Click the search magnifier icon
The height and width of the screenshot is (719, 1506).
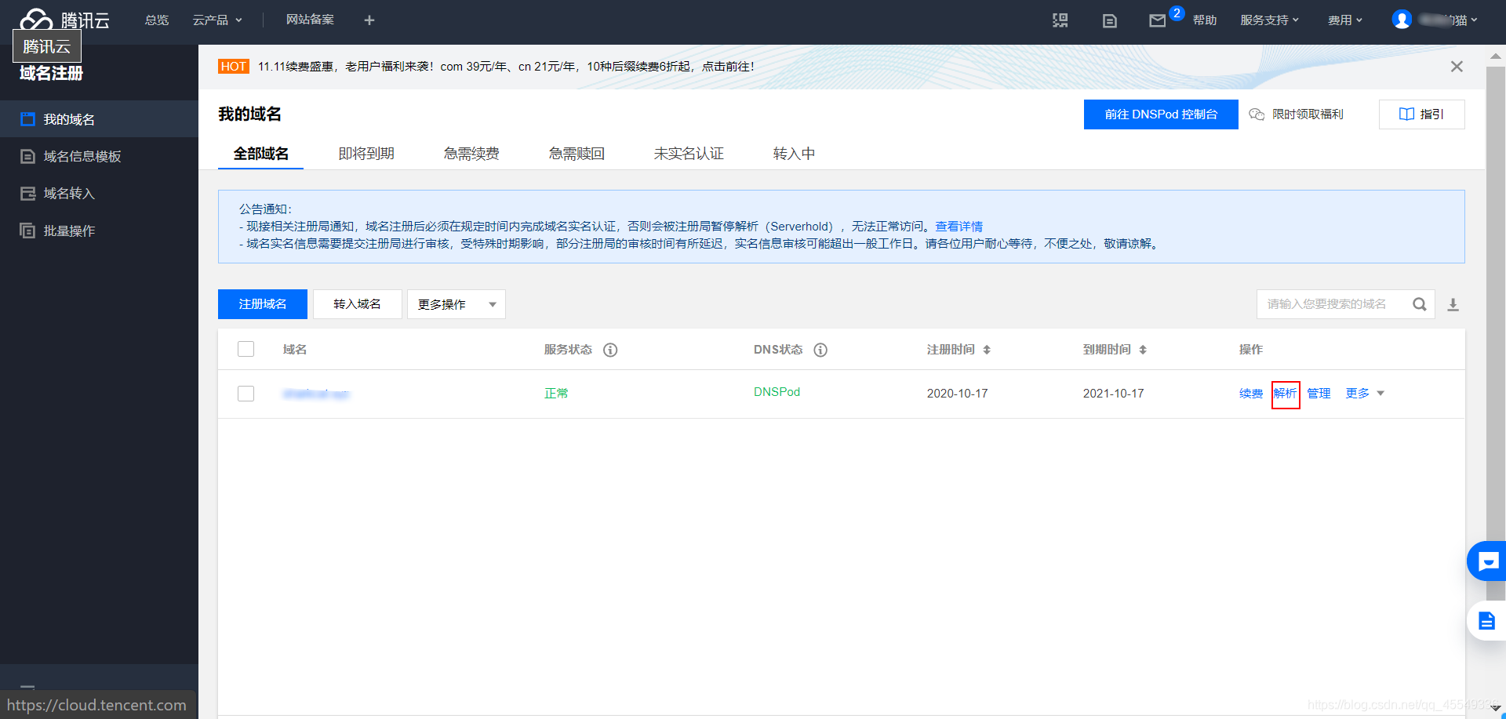pyautogui.click(x=1420, y=304)
